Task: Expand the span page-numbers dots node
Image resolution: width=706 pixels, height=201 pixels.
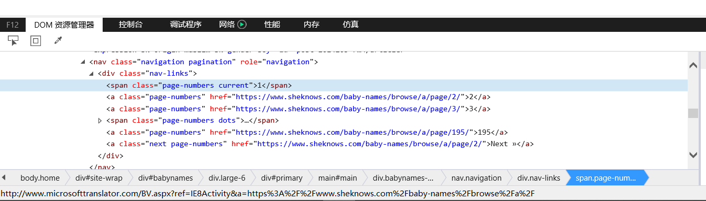Action: point(100,121)
